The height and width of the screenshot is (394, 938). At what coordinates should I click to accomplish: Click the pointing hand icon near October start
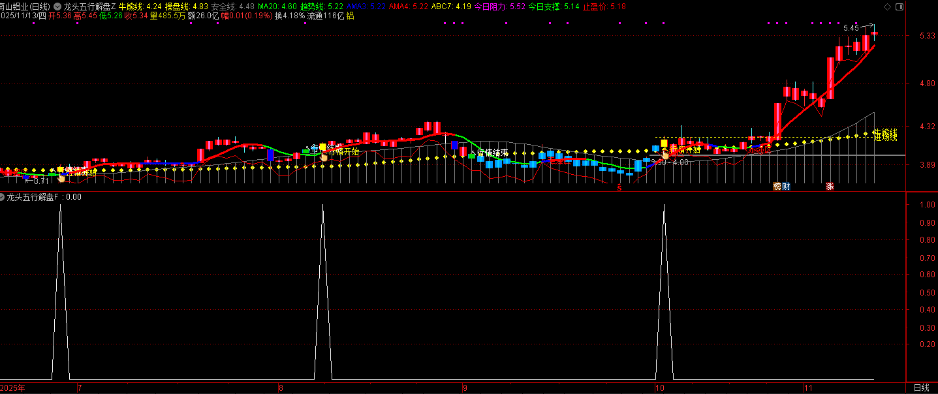665,154
